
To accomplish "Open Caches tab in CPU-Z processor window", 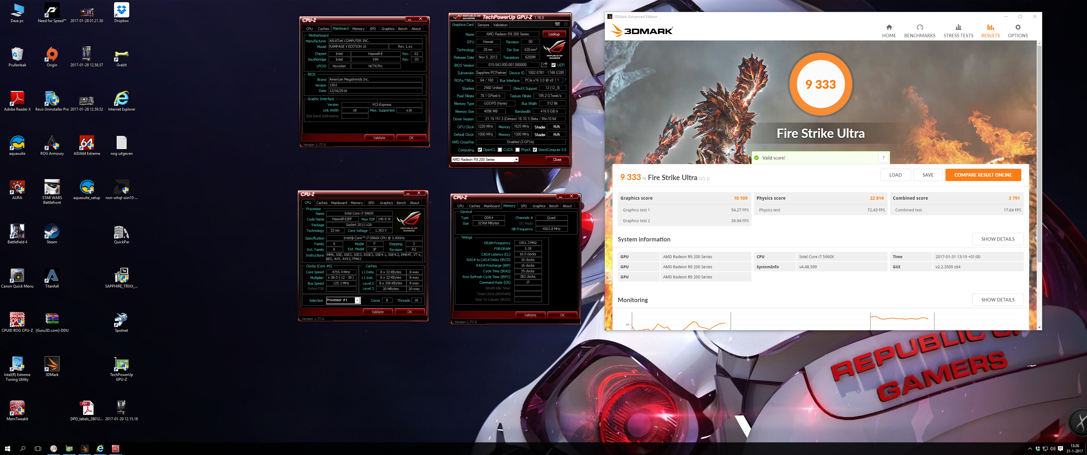I will (x=322, y=203).
